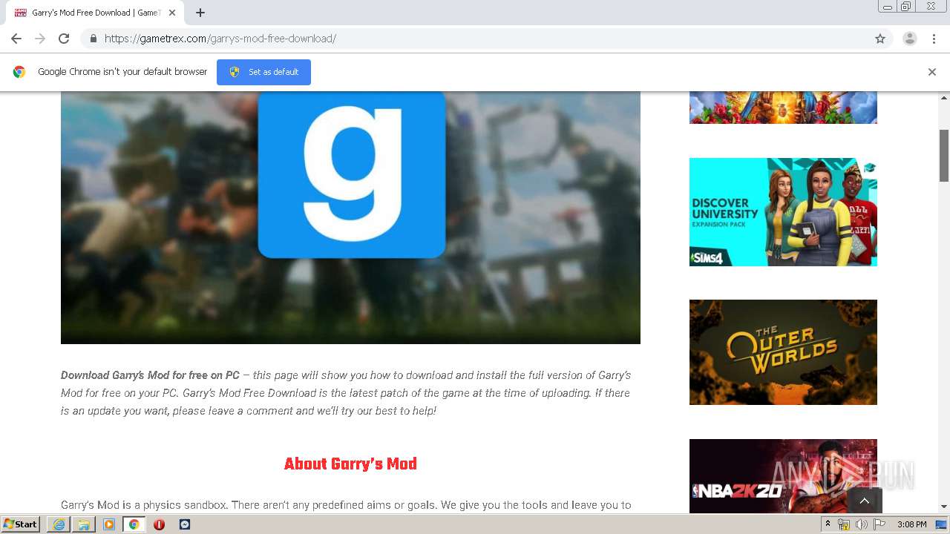The width and height of the screenshot is (950, 534).
Task: Switch to the Chrome taskbar button
Action: [x=134, y=524]
